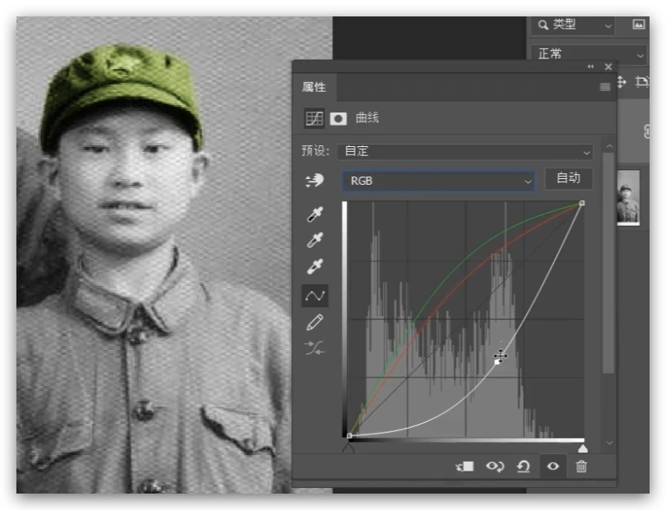Viewport: 666px width, 510px height.
Task: Click the view previous state icon
Action: 494,466
